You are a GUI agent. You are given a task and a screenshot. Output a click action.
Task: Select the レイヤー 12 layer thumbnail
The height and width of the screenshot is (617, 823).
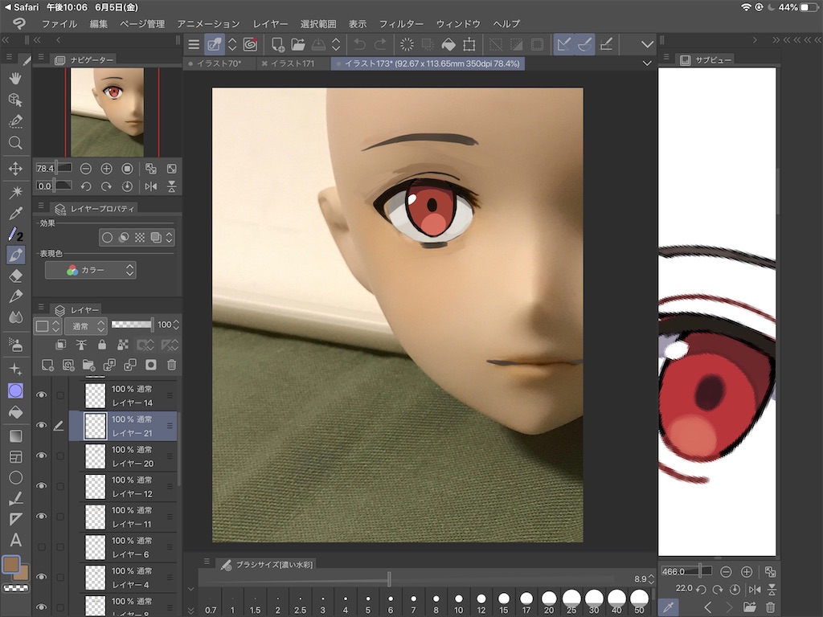[96, 486]
